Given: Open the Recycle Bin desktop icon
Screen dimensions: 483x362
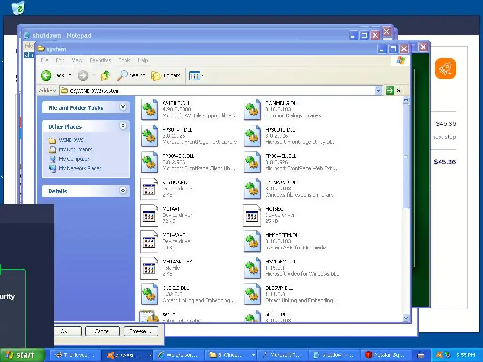Looking at the screenshot, I should click(18, 8).
